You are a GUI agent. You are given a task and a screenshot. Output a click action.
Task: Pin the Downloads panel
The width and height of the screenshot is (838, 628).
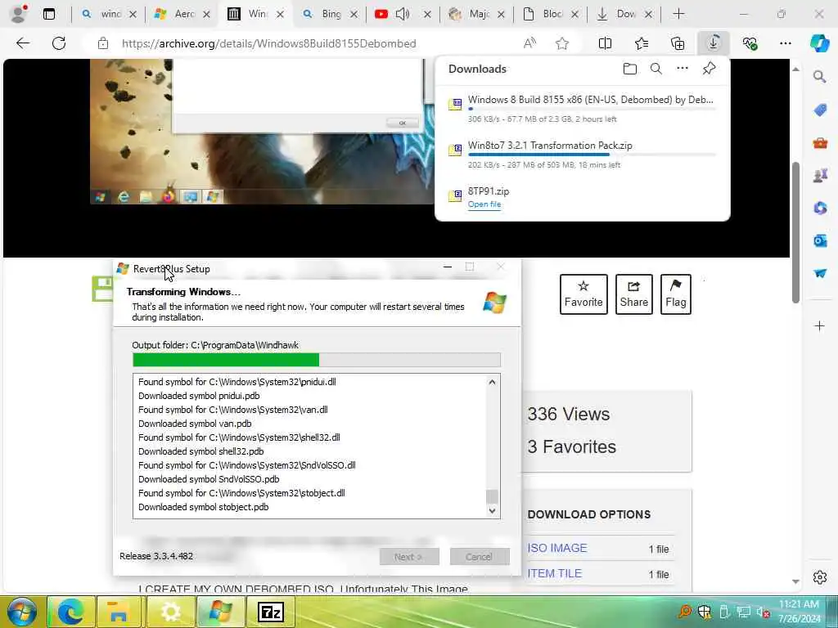click(709, 69)
